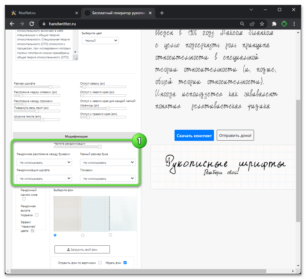Click the zoom magnifier icon in the address bar

pos(242,24)
